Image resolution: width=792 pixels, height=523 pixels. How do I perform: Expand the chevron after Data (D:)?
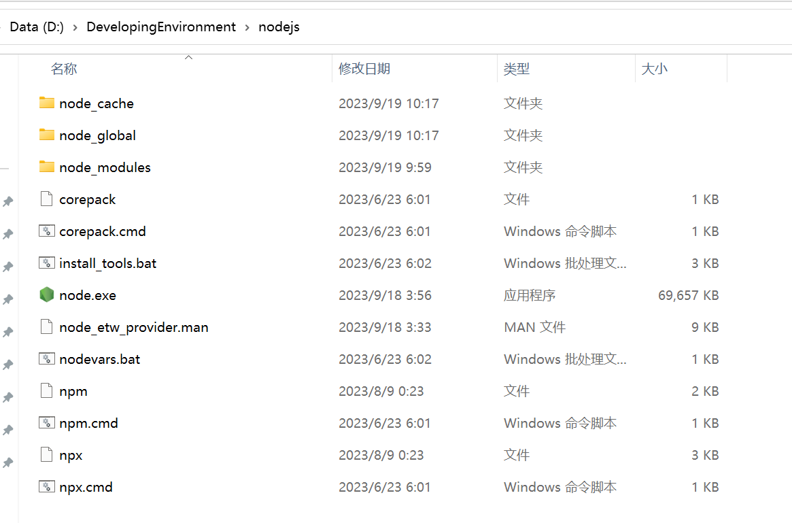point(75,27)
